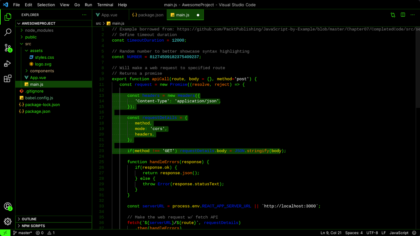Open the File menu
The image size is (420, 236).
click(16, 5)
